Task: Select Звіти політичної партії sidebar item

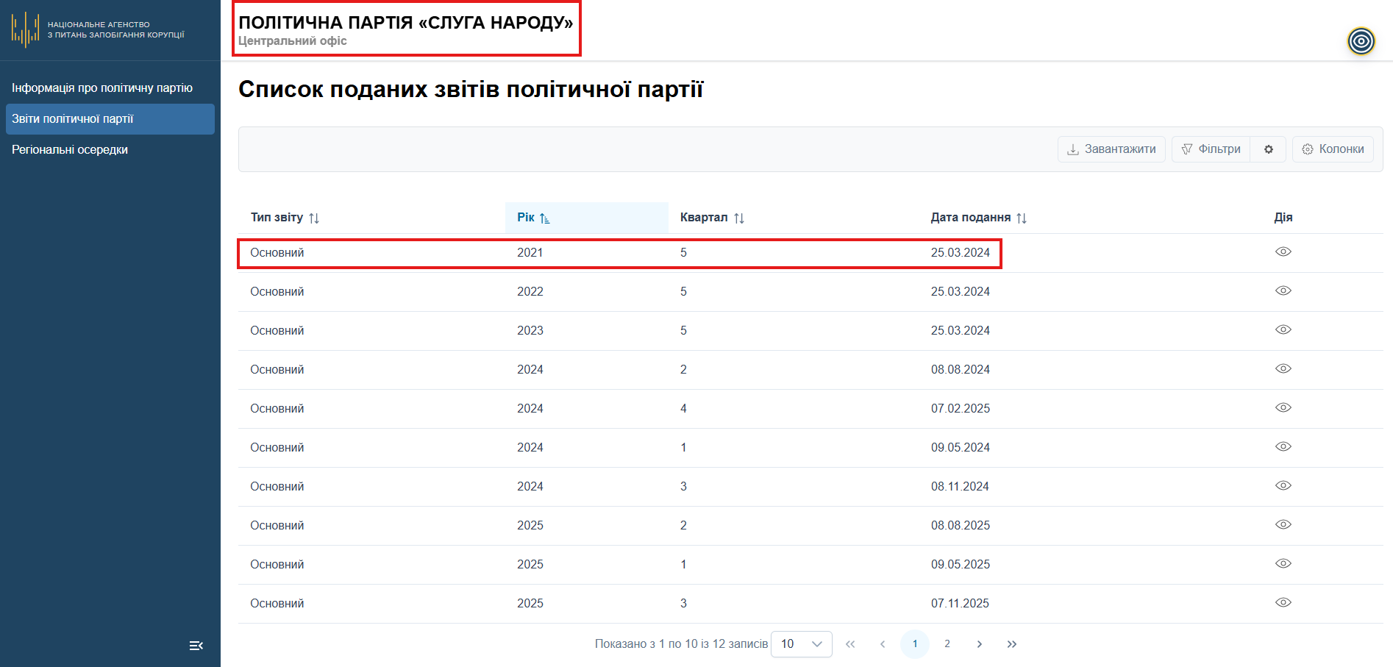Action: pyautogui.click(x=110, y=119)
